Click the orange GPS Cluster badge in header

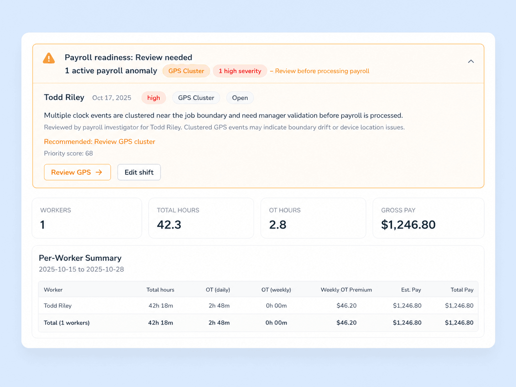186,71
